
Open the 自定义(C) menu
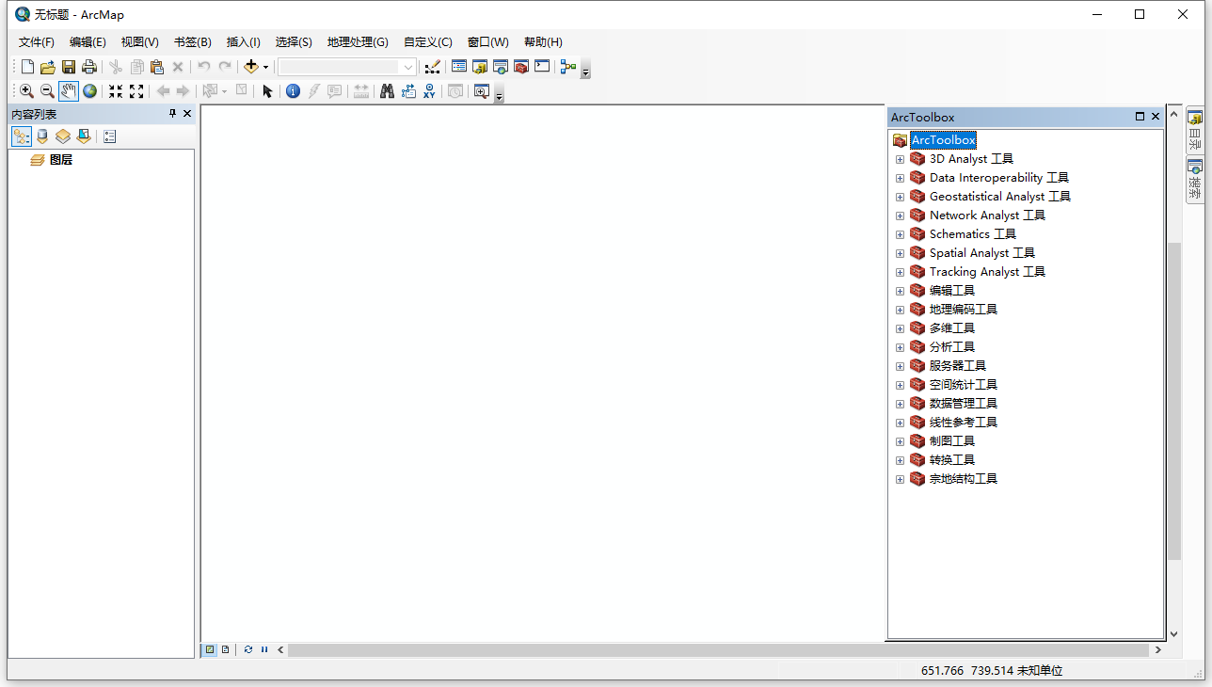(428, 42)
